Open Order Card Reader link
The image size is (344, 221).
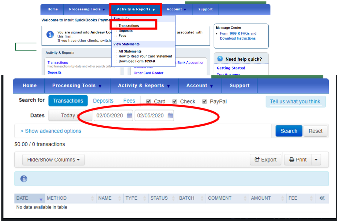(x=148, y=73)
